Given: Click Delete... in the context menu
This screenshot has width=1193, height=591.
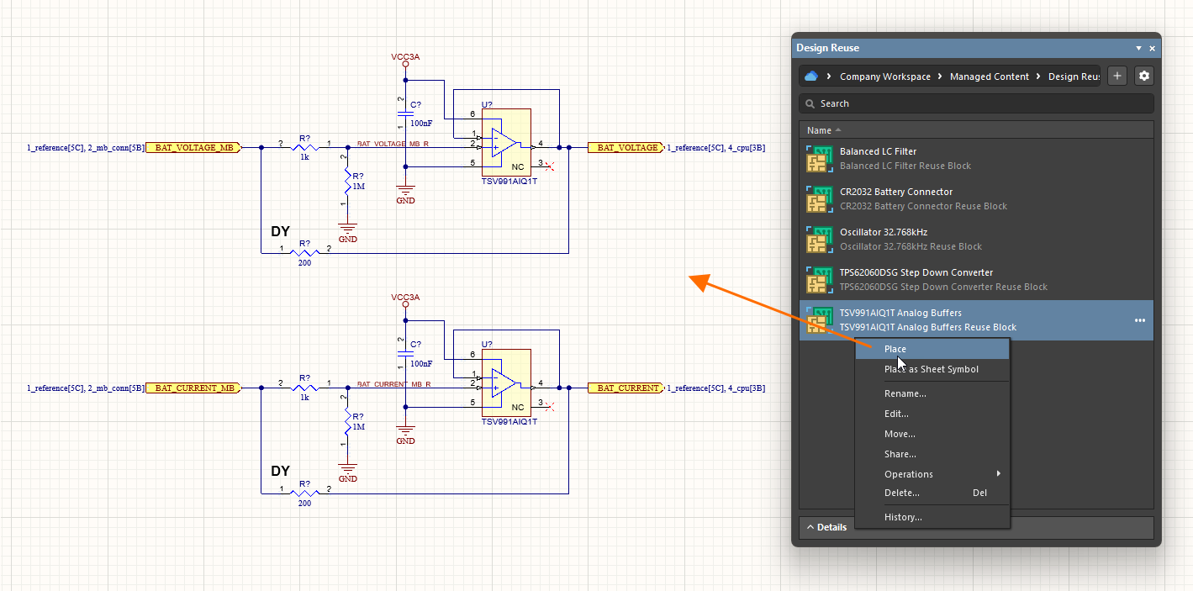Looking at the screenshot, I should click(x=901, y=493).
